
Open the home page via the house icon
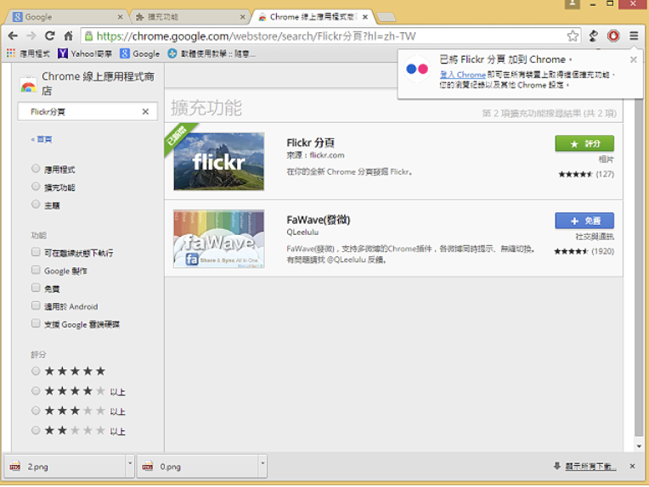click(x=68, y=36)
